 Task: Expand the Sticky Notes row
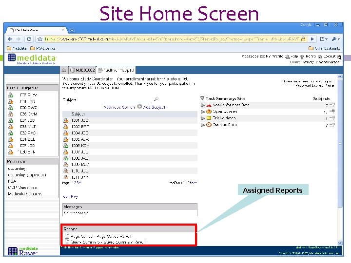click(203, 118)
